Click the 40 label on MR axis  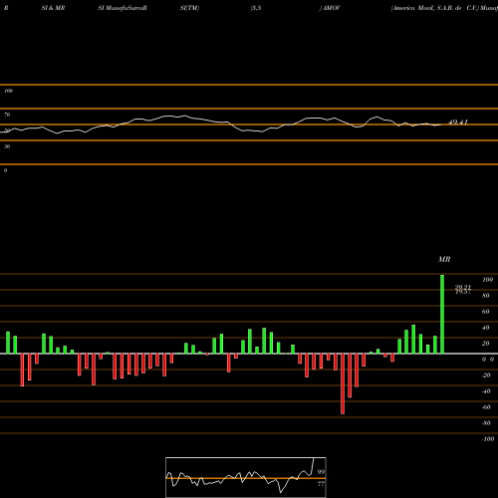486,328
